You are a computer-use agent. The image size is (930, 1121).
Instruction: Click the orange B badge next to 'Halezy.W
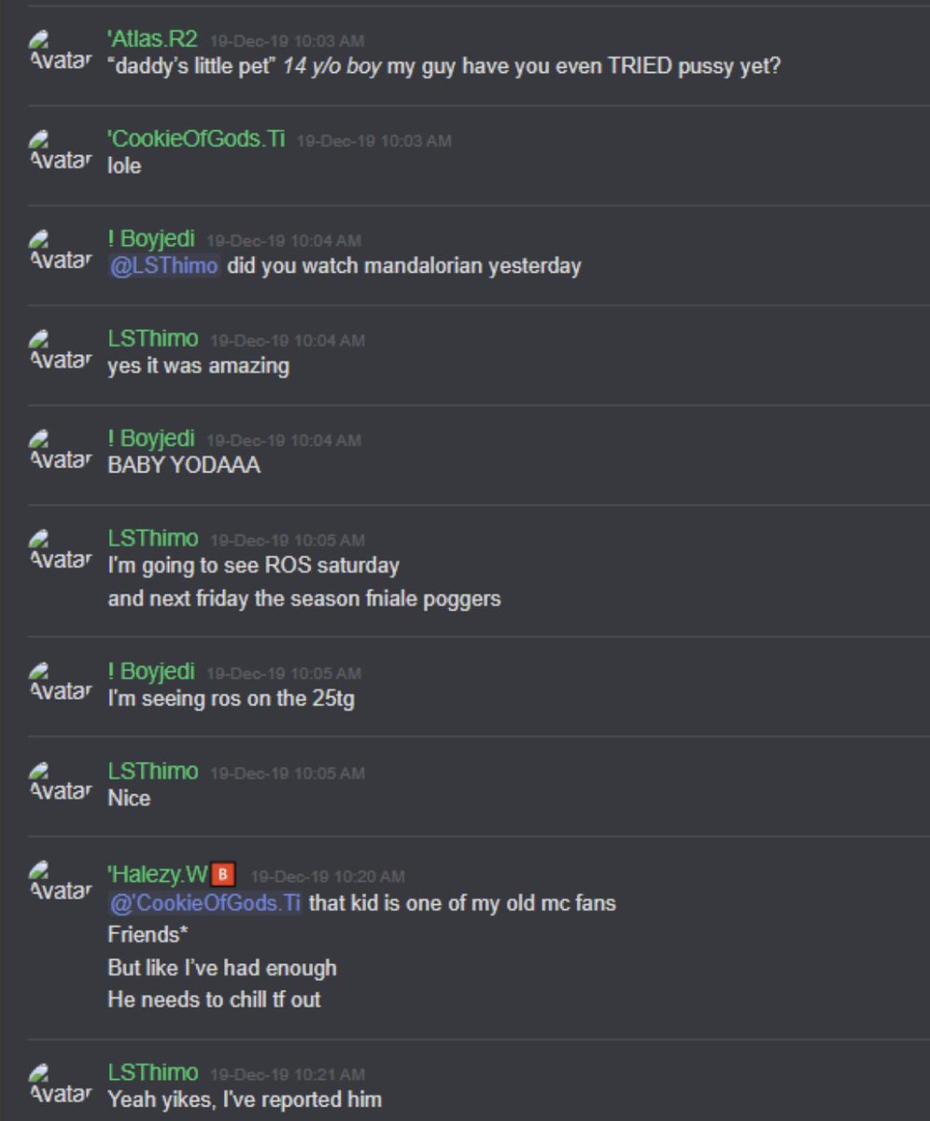pyautogui.click(x=223, y=875)
